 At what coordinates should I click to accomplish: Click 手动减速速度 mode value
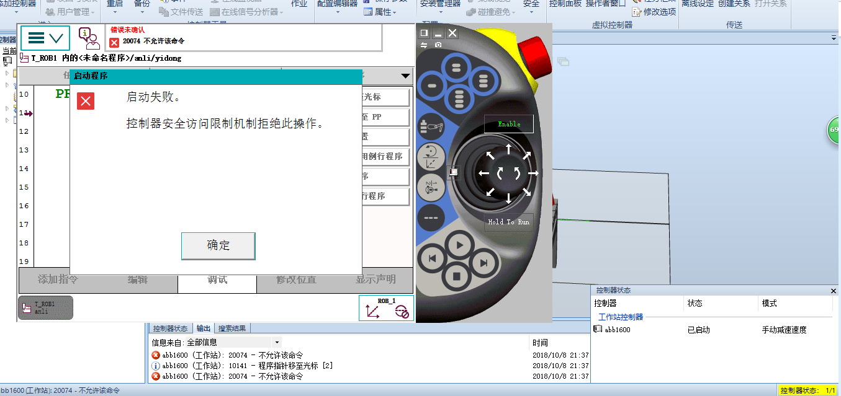click(x=784, y=330)
